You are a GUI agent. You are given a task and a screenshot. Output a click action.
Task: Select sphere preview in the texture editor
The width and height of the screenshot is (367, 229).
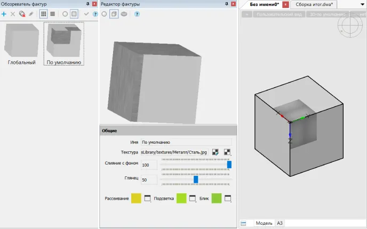tap(105, 14)
